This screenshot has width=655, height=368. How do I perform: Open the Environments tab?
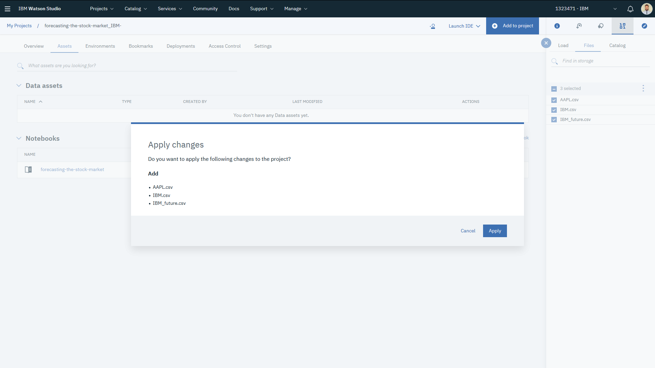click(100, 46)
